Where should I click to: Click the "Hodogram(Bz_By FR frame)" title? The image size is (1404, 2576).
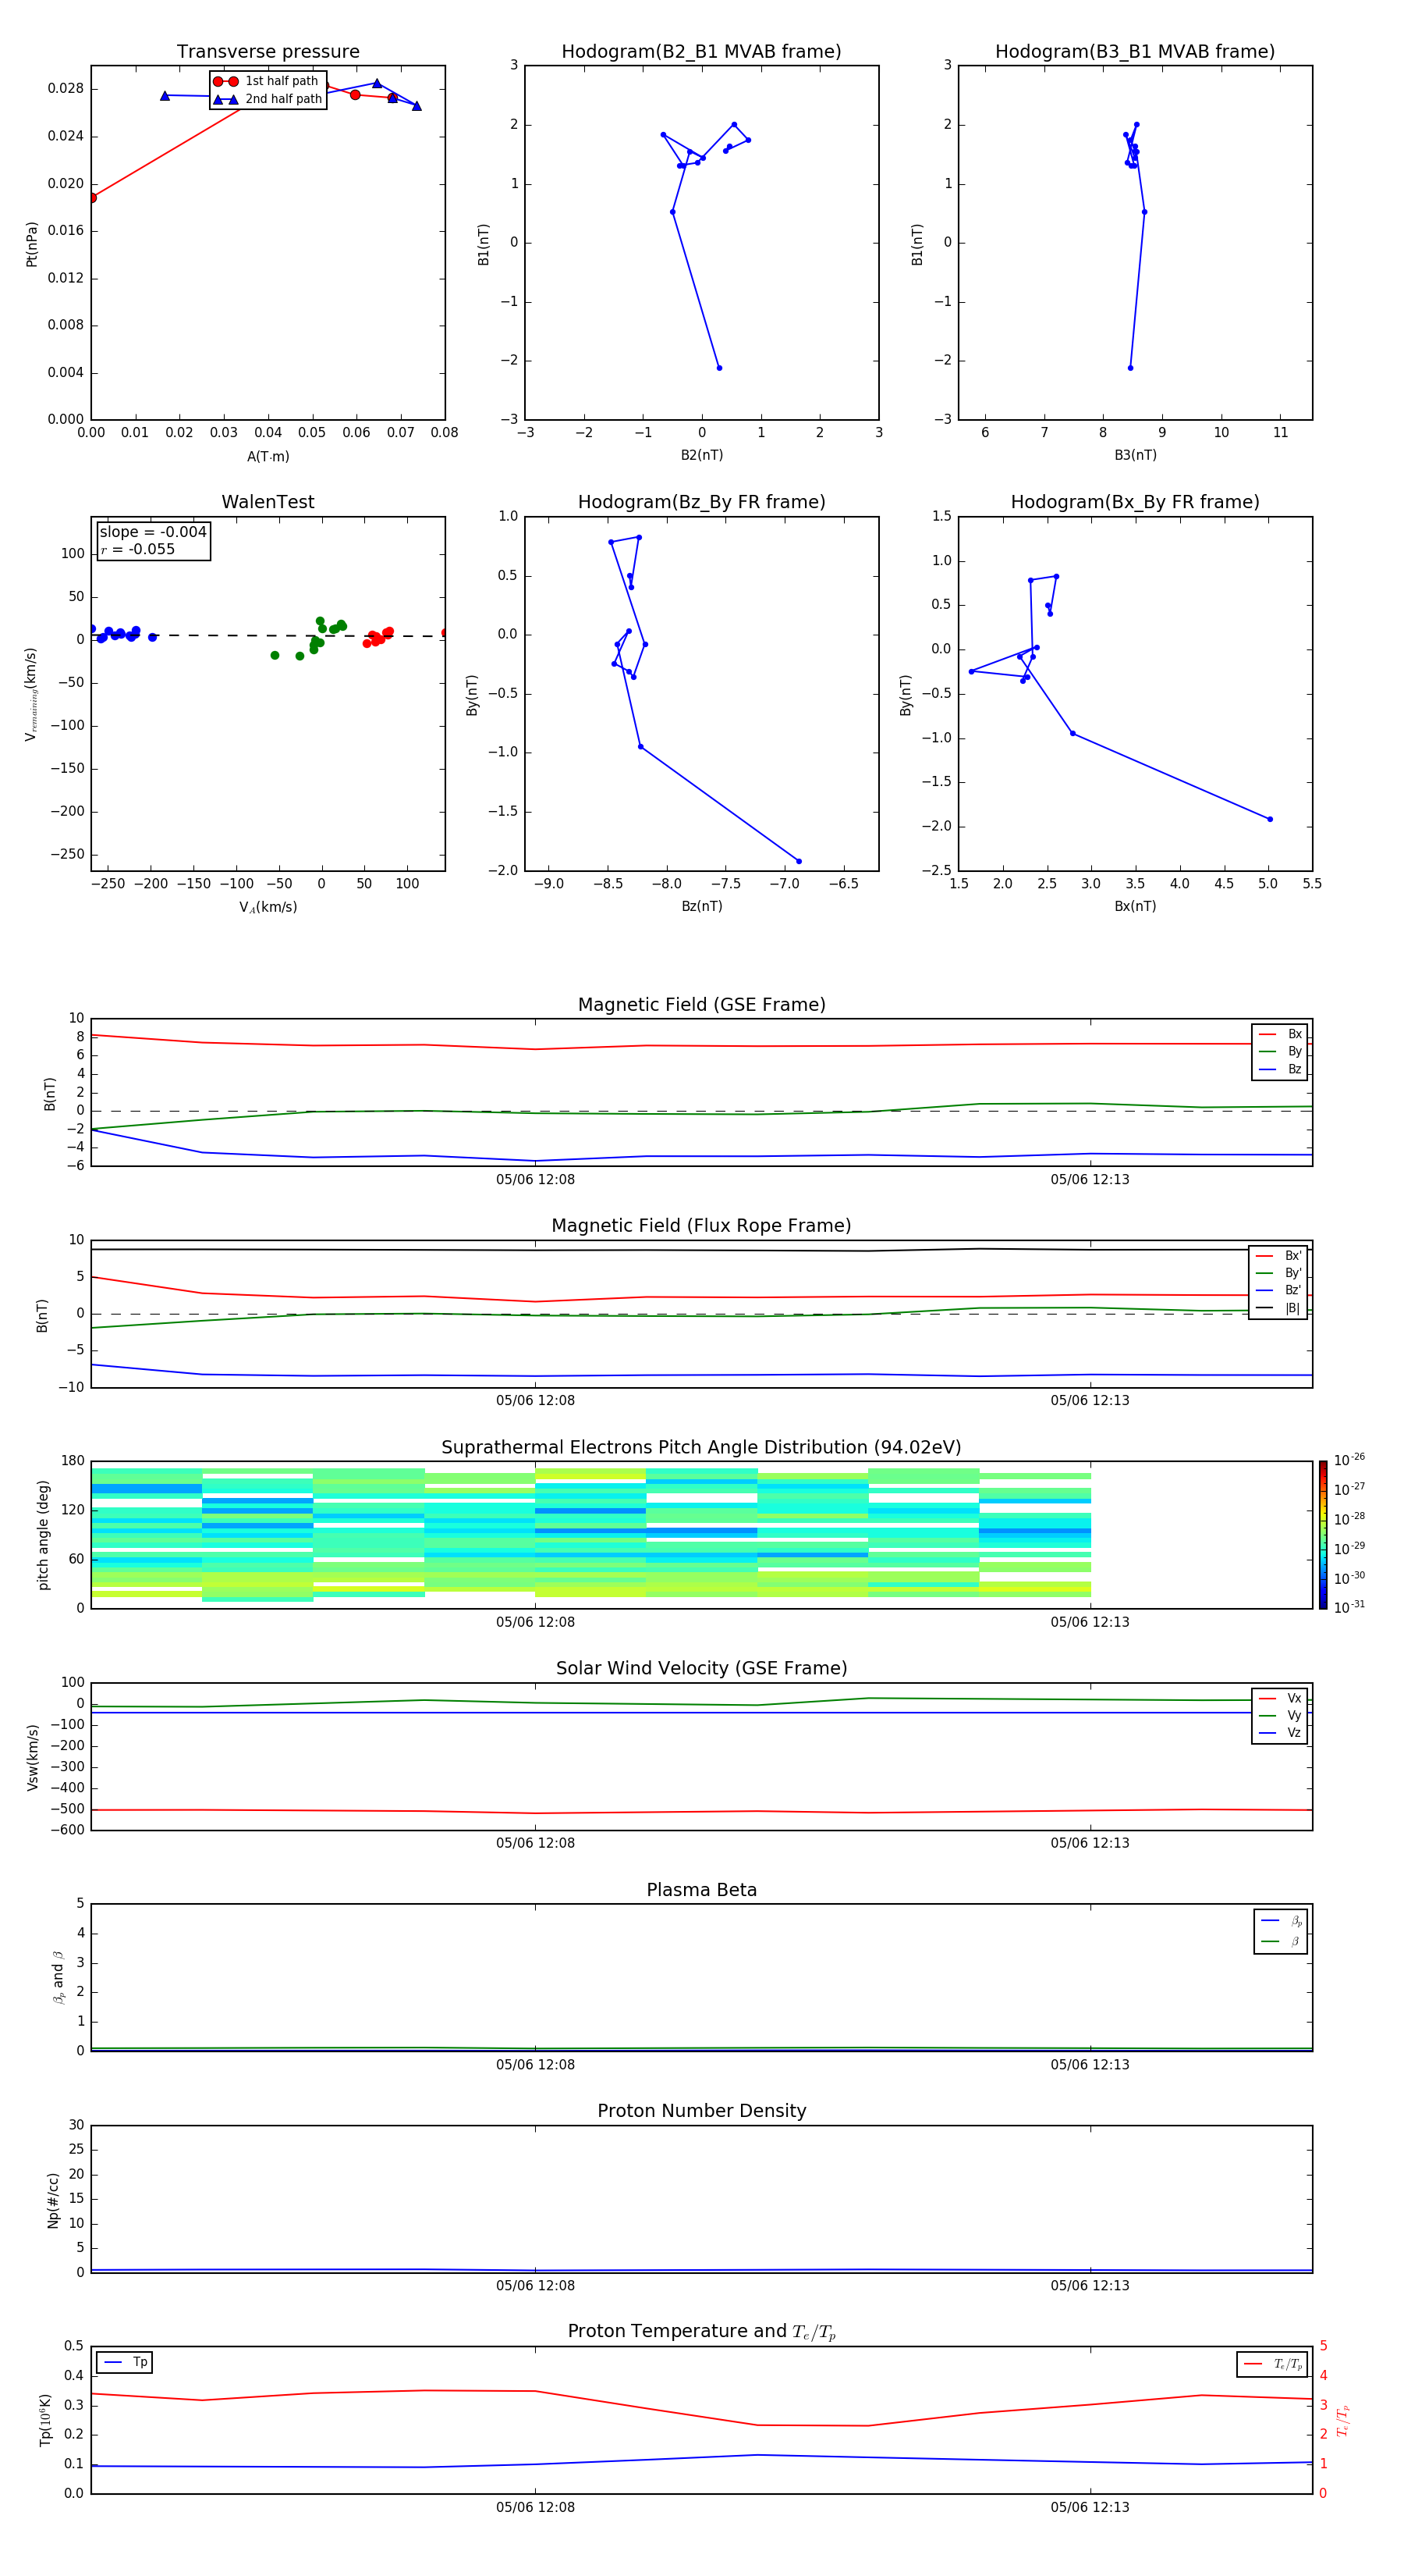[x=701, y=502]
